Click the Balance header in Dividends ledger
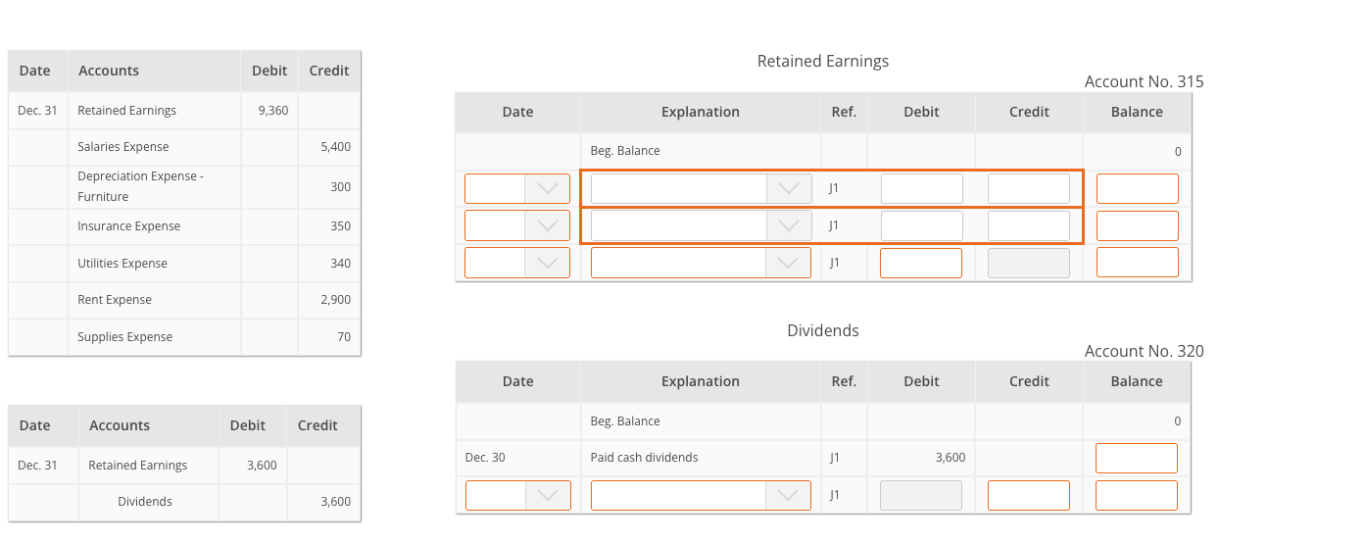Image resolution: width=1365 pixels, height=543 pixels. [1137, 381]
